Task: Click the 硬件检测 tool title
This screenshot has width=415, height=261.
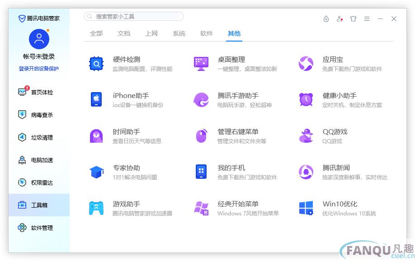Action: tap(127, 60)
